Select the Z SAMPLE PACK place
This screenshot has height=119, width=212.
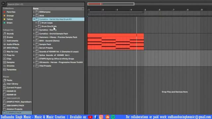click(x=17, y=113)
